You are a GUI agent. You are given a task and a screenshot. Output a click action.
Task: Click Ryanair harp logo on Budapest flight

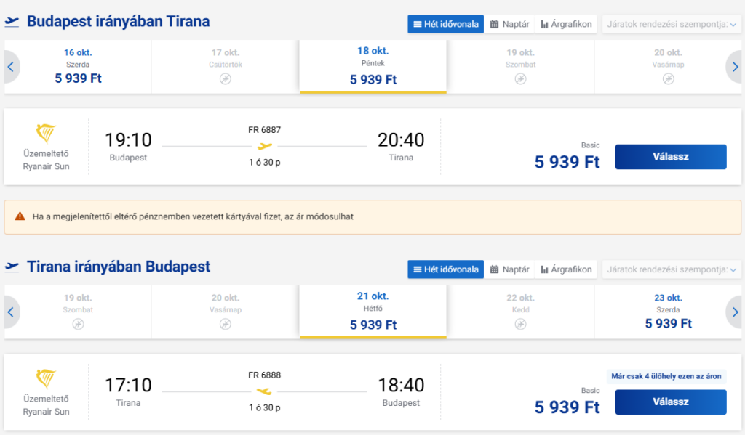tap(46, 134)
